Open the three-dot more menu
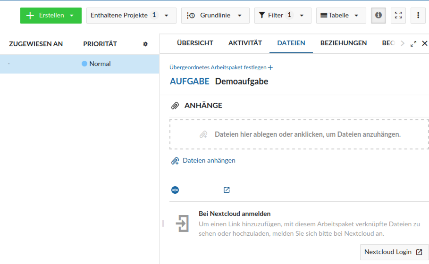The image size is (429, 264). [418, 15]
